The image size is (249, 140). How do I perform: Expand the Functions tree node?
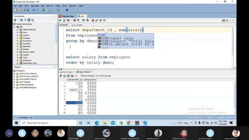coord(18,44)
